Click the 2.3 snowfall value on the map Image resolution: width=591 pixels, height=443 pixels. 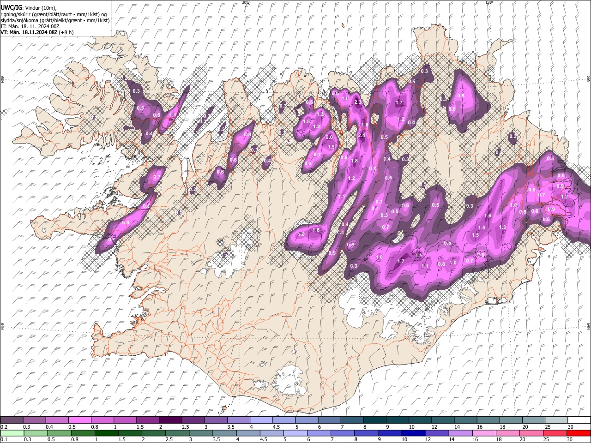pos(358,102)
